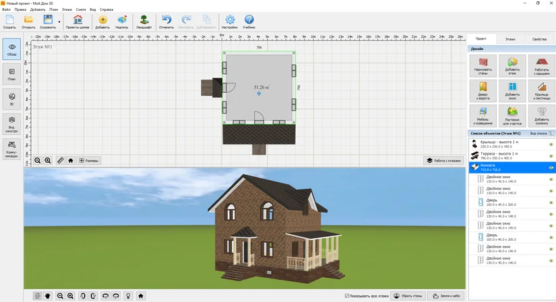Toggle visibility of the Комната object
Screen dimensions: 556x302
pos(551,167)
